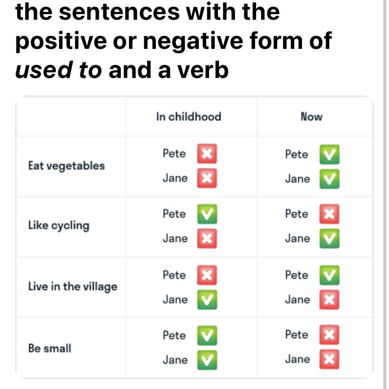389x389 pixels.
Task: Click Pete's red cross for Be small now
Action: 329,335
